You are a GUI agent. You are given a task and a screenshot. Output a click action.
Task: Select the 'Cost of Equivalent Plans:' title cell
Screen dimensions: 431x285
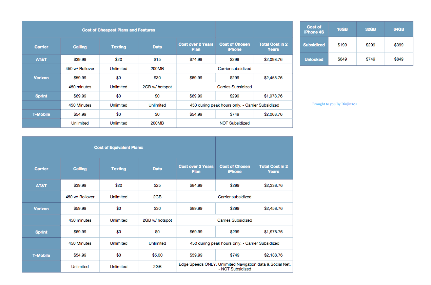(x=118, y=148)
